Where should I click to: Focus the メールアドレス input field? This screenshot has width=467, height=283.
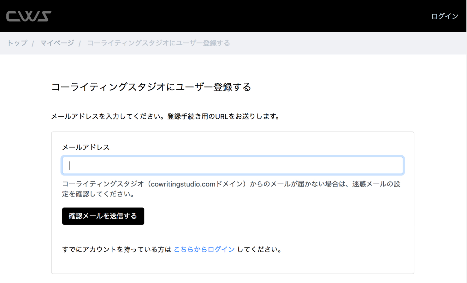pyautogui.click(x=233, y=165)
